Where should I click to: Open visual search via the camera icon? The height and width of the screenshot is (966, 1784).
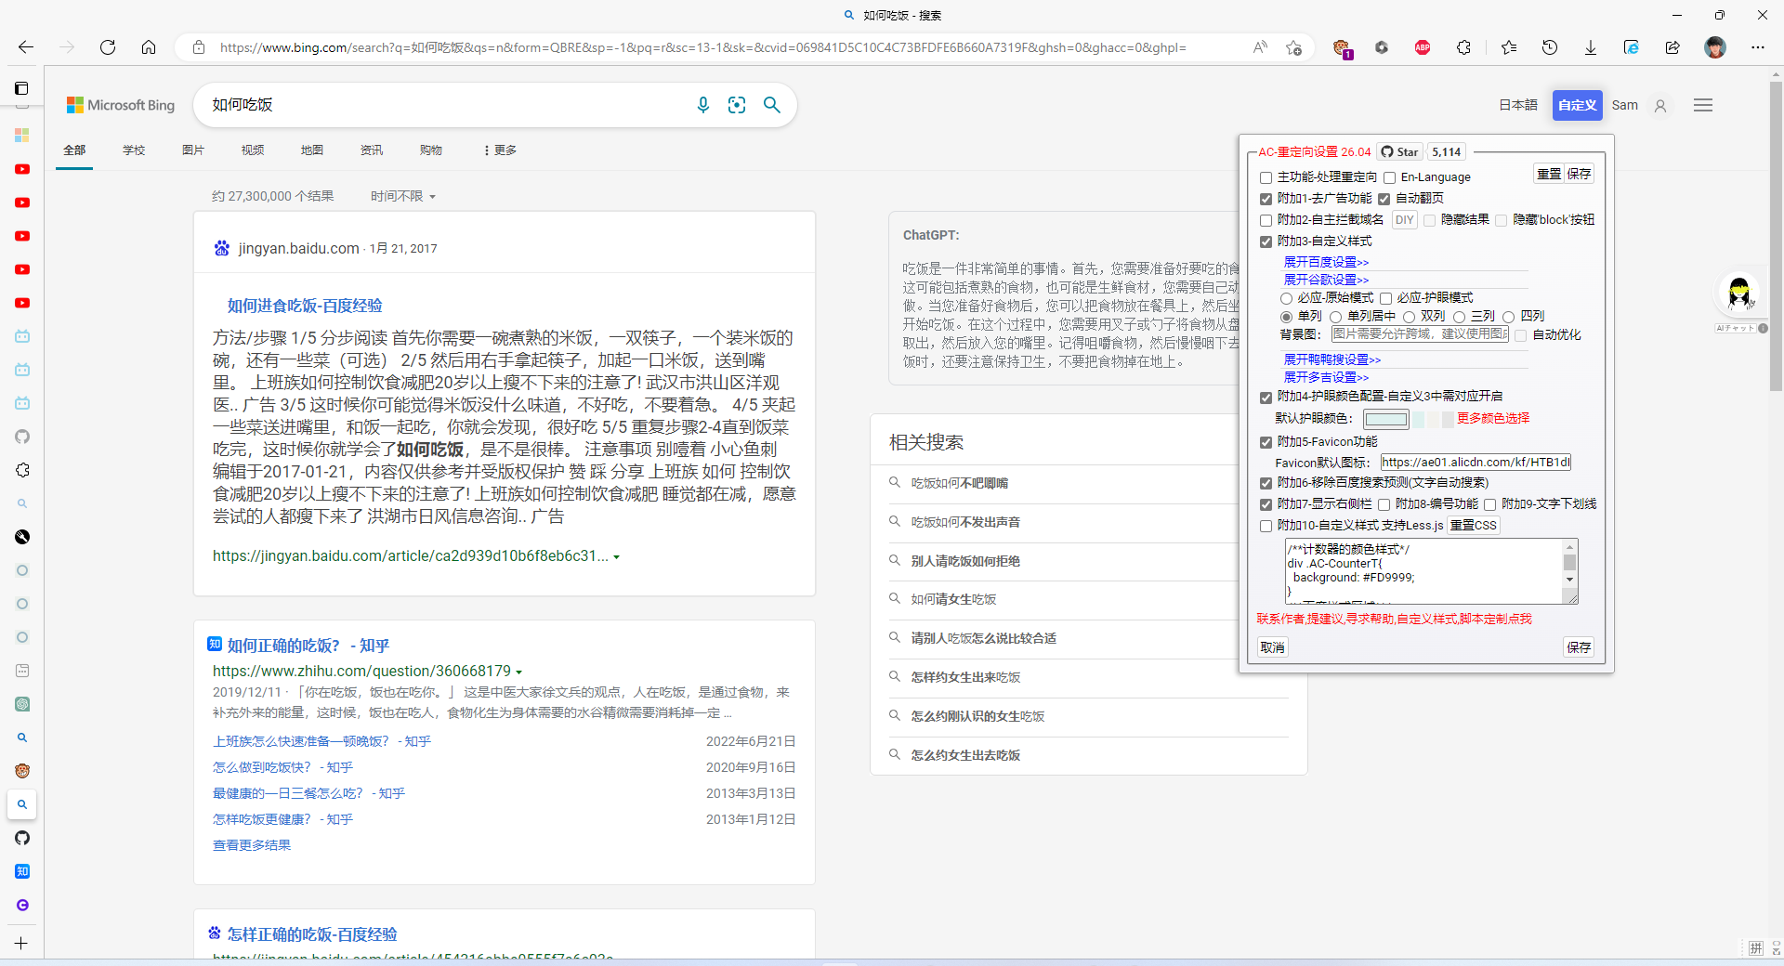click(x=737, y=105)
